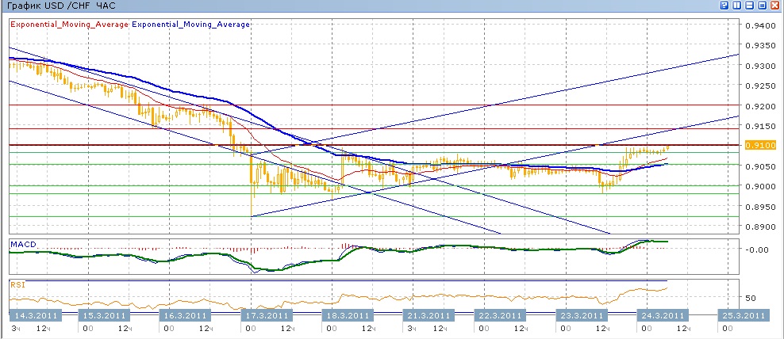This screenshot has width=784, height=339.
Task: Select the 16.3.2011 date marker
Action: coord(184,315)
